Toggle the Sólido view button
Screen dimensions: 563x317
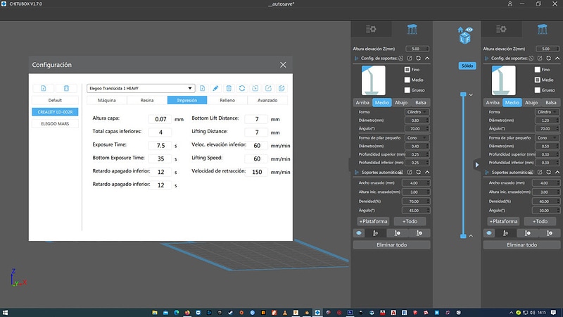(x=467, y=66)
